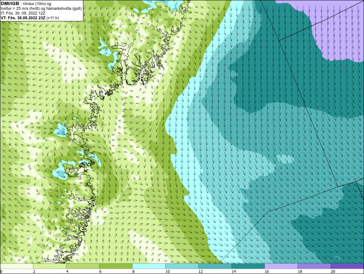Click the legend label 16
Viewport: 364px width, 274px height.
(x=266, y=271)
